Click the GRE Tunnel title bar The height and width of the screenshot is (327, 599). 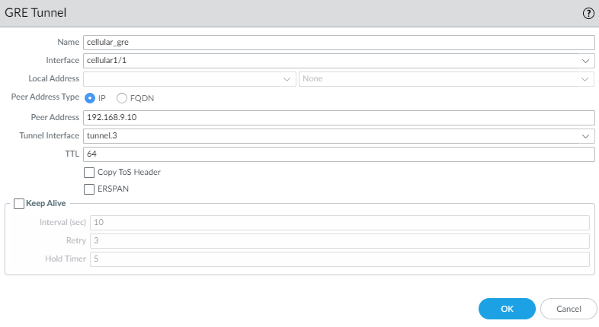(x=229, y=14)
